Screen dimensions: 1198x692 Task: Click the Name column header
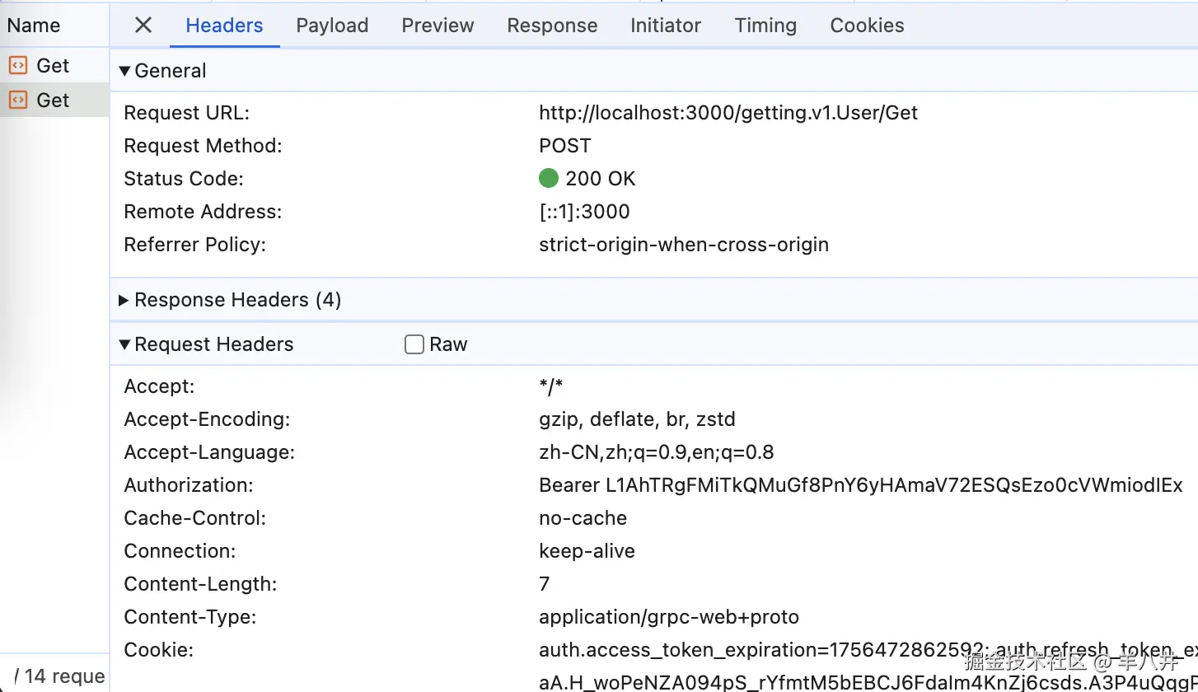click(34, 26)
